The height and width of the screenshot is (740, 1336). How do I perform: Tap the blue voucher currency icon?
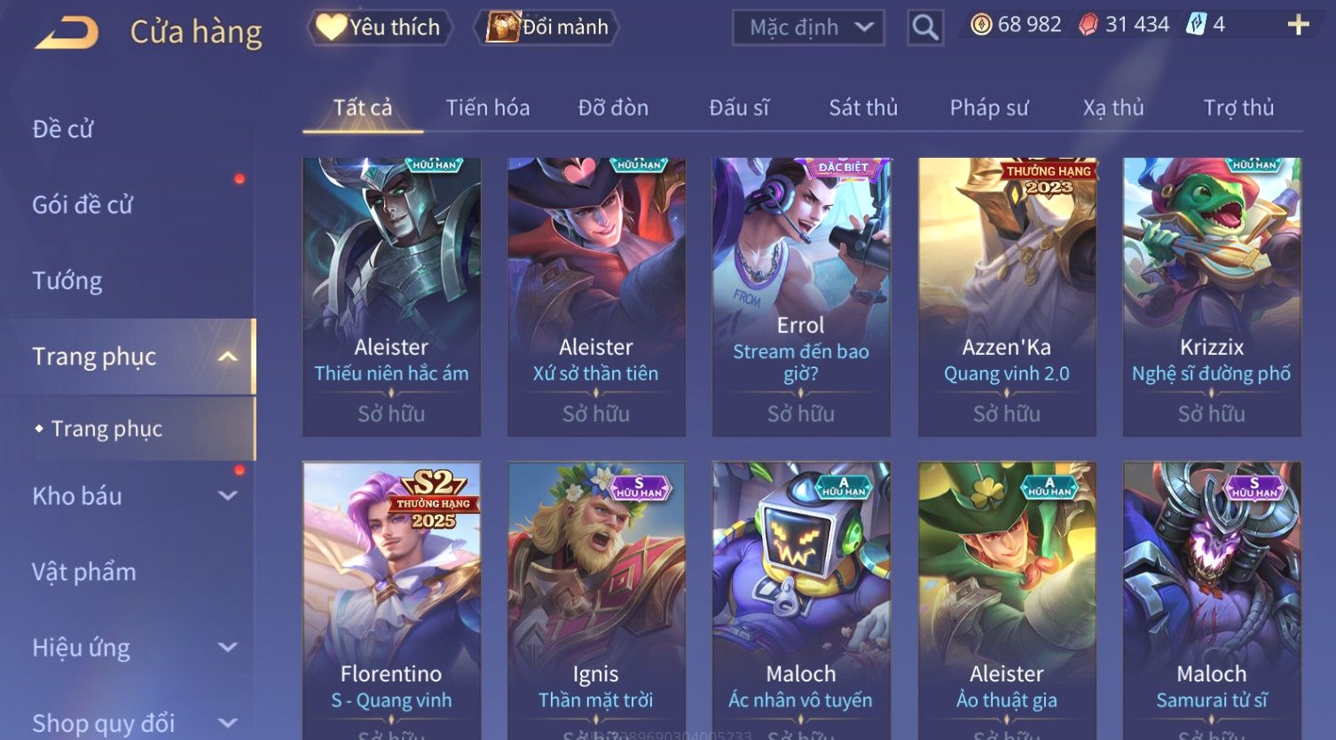point(1197,25)
